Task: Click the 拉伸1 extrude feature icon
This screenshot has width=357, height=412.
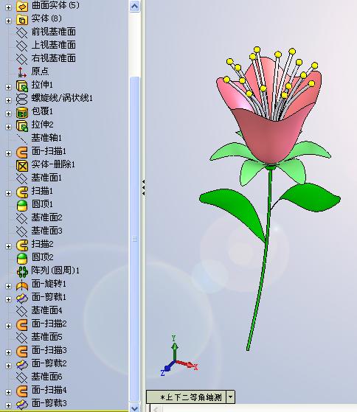Action: point(22,85)
